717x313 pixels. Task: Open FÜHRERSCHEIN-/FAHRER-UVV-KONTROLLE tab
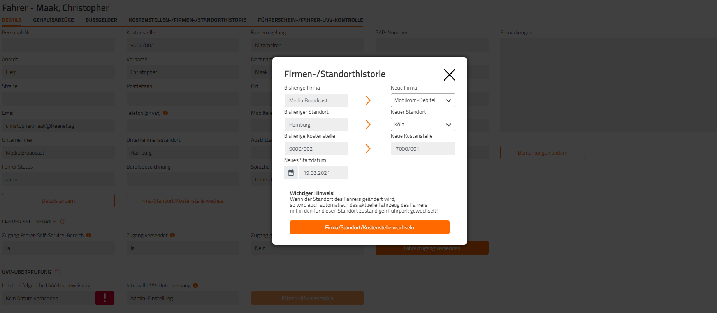click(310, 20)
